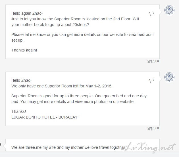
Task: Click the sender avatar at left edge
Action: tap(0, 144)
